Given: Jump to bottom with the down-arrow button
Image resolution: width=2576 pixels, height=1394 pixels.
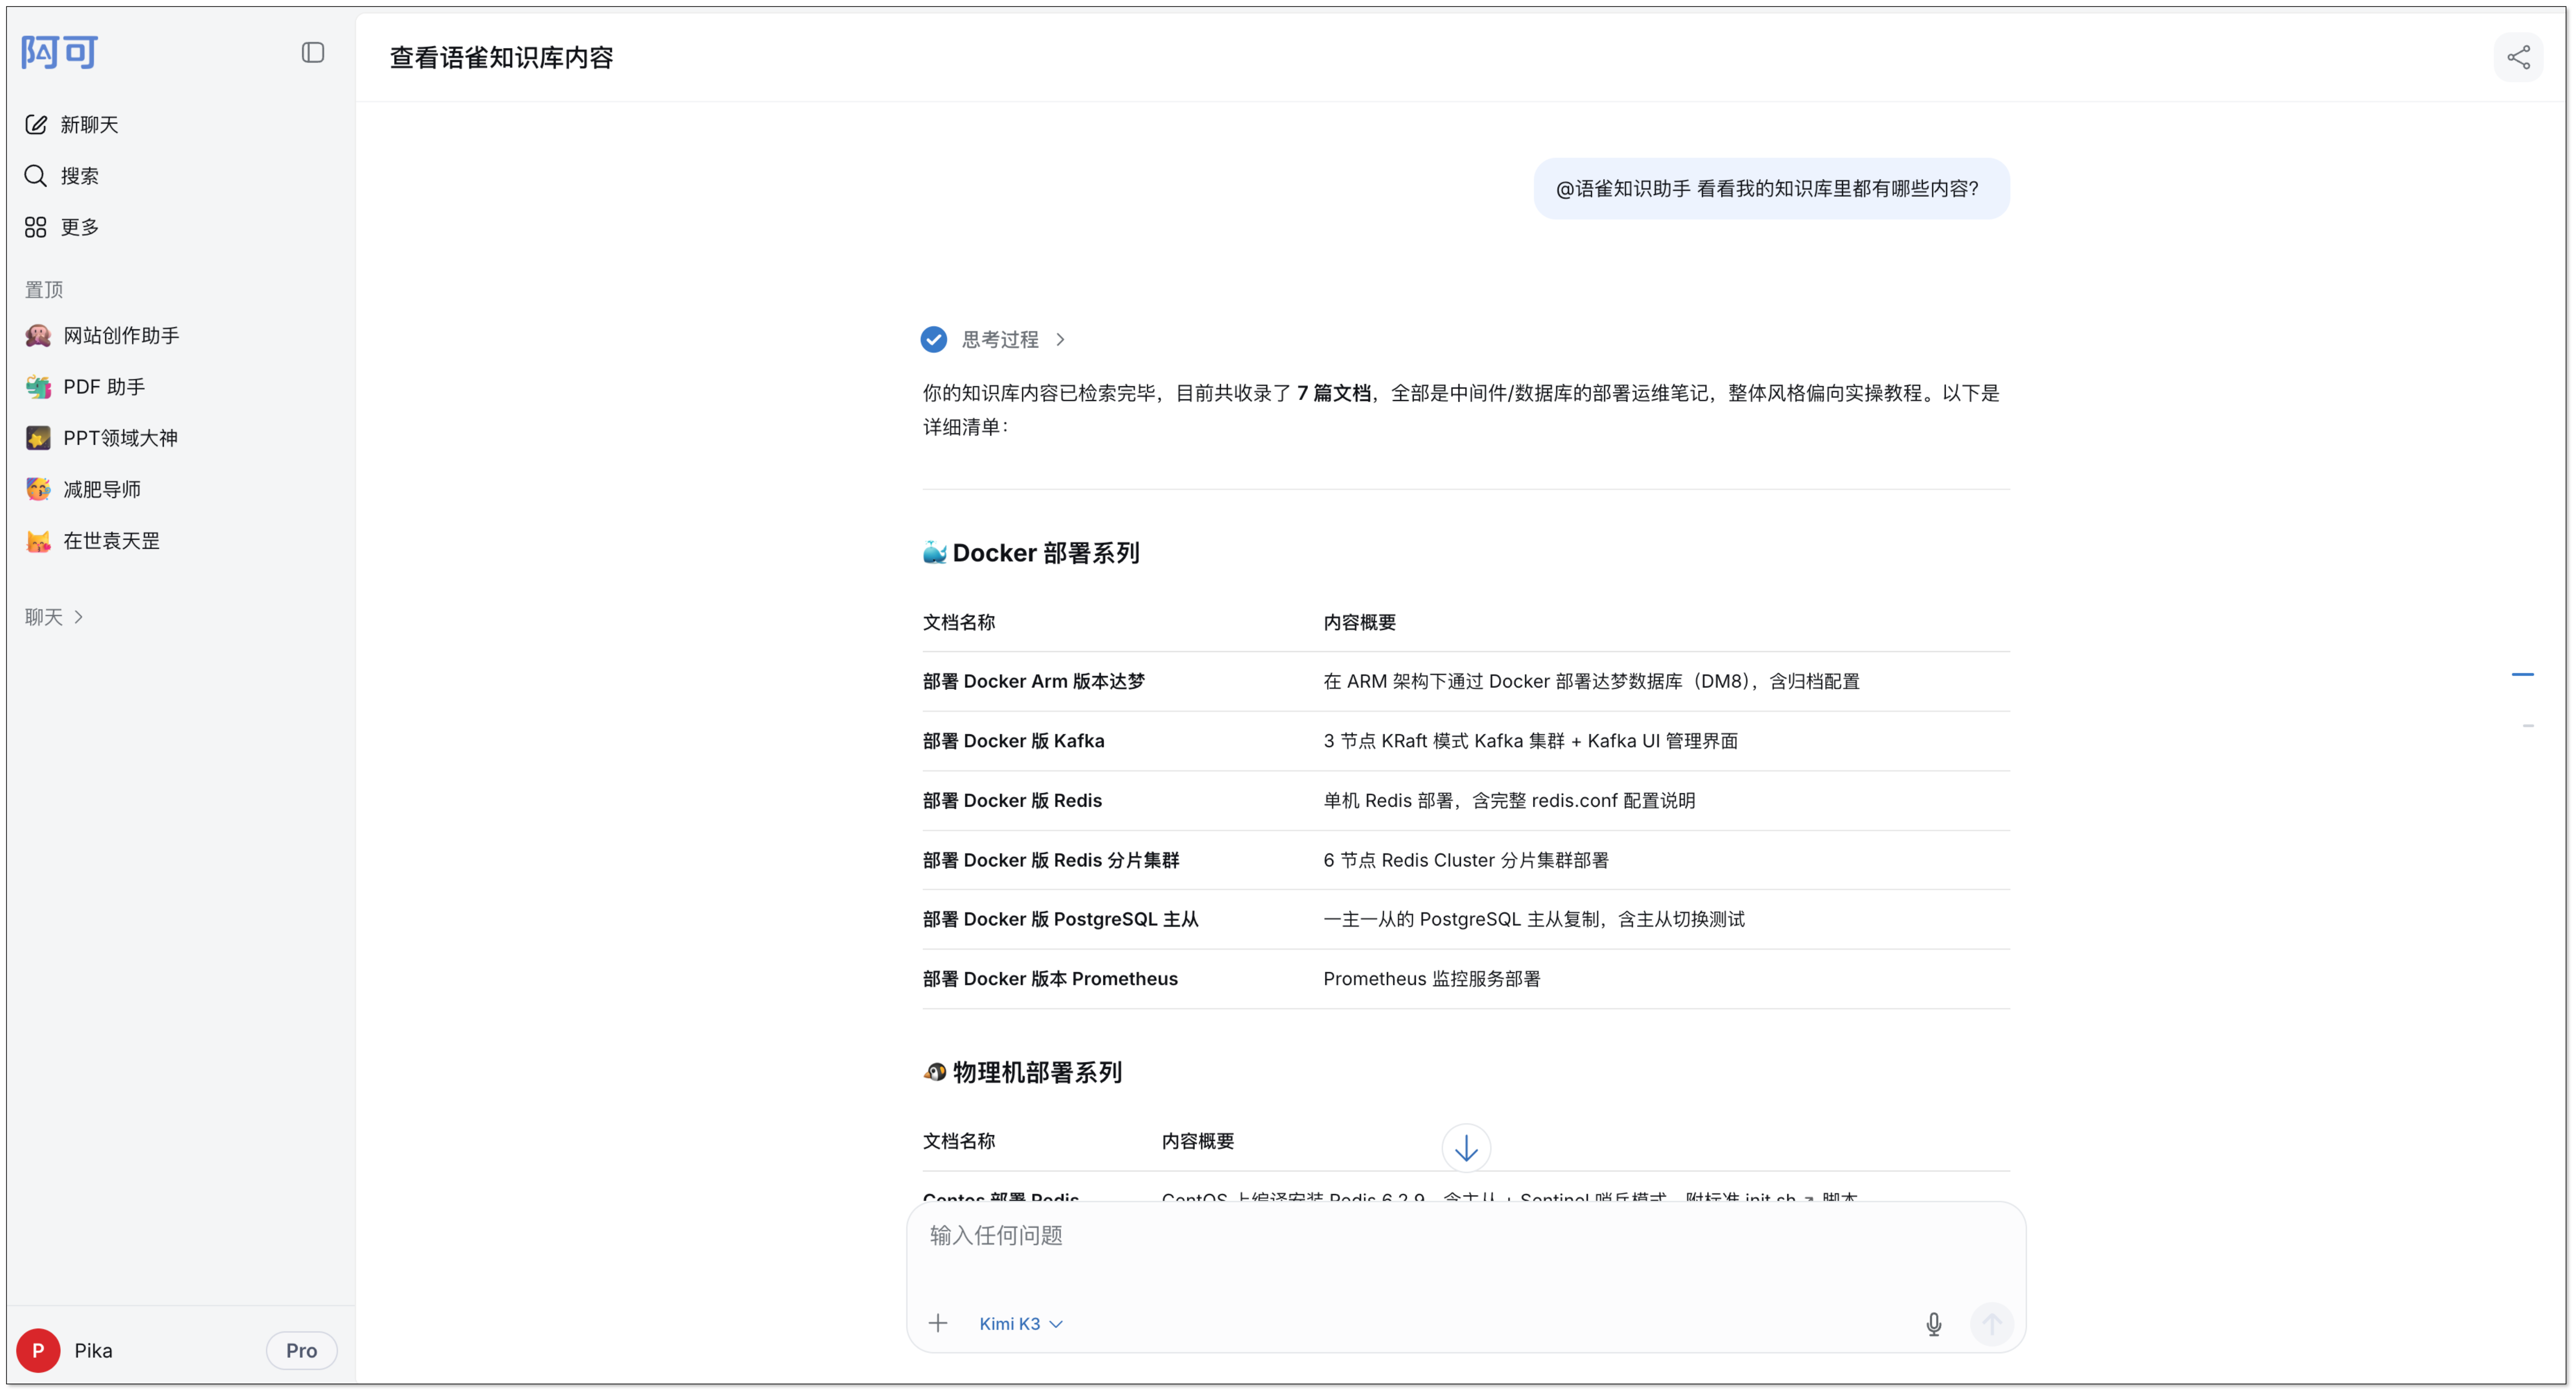Looking at the screenshot, I should tap(1466, 1148).
